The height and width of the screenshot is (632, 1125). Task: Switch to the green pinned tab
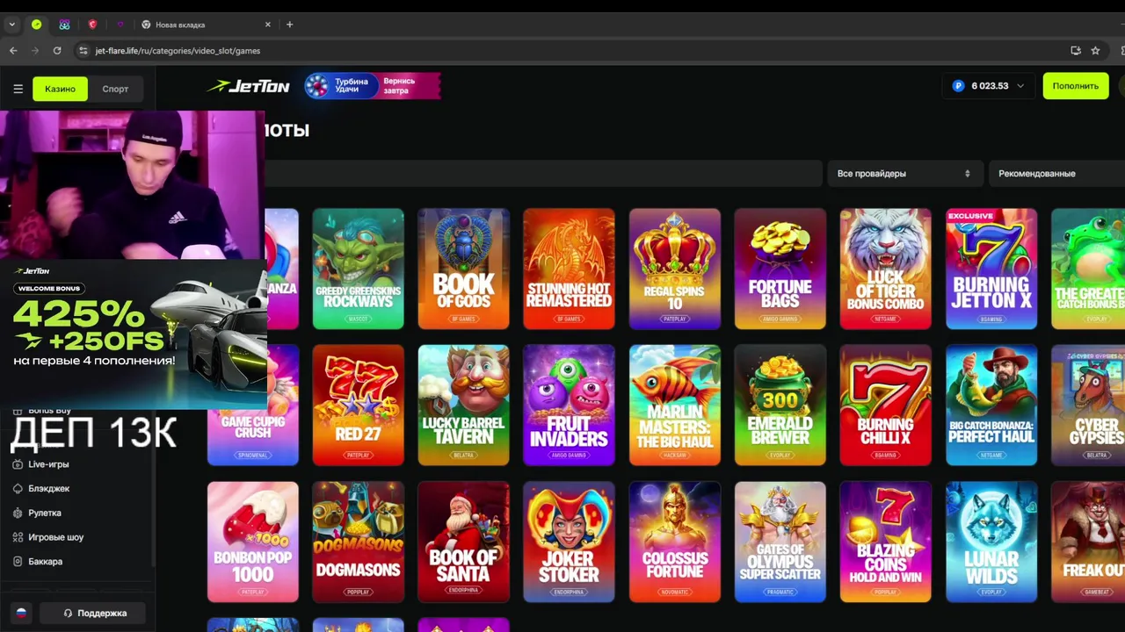[36, 25]
